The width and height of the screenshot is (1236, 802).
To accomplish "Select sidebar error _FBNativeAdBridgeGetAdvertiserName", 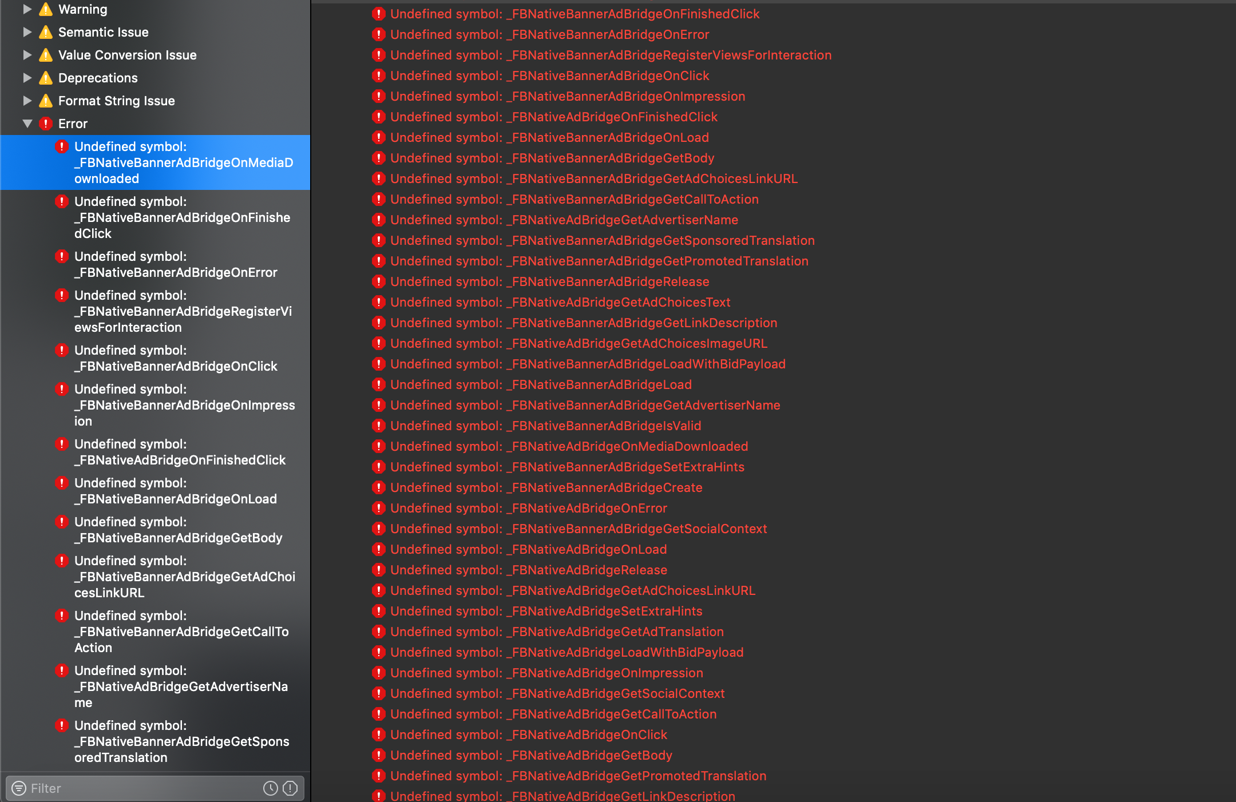I will [155, 686].
